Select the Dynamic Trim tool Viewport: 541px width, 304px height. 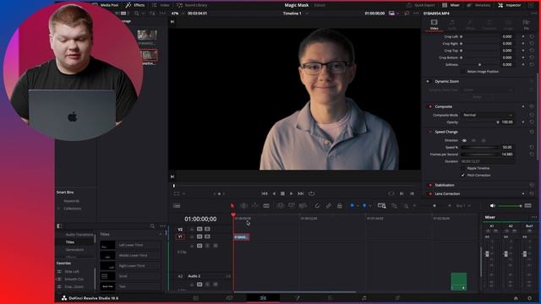tap(255, 206)
